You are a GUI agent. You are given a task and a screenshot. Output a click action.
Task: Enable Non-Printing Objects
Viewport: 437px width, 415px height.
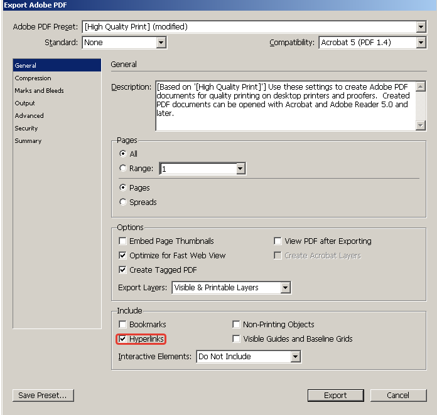[236, 324]
